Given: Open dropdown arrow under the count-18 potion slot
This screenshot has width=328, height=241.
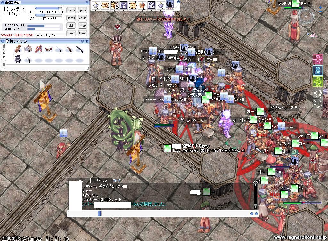Looking at the screenshot, I should (161, 10).
